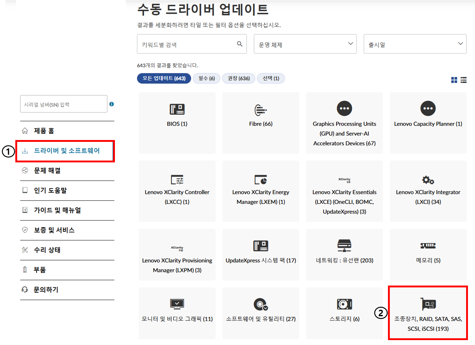The width and height of the screenshot is (475, 345).
Task: Open the 운영 체제 dropdown
Action: tap(305, 44)
